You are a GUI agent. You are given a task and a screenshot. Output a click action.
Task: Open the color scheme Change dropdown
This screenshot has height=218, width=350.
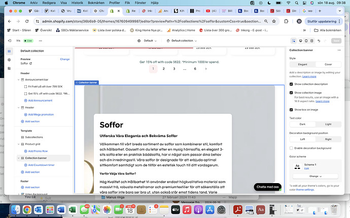[316, 177]
